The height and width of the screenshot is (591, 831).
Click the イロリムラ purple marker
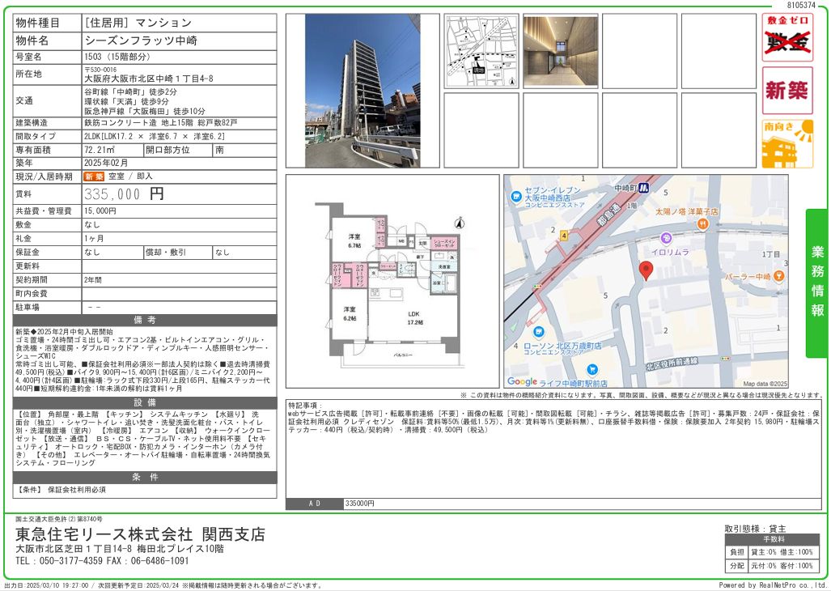(666, 239)
